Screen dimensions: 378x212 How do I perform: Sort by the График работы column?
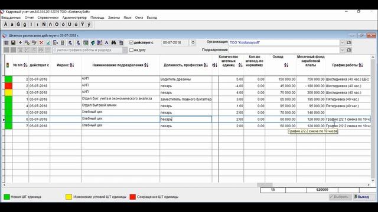[x=361, y=65]
